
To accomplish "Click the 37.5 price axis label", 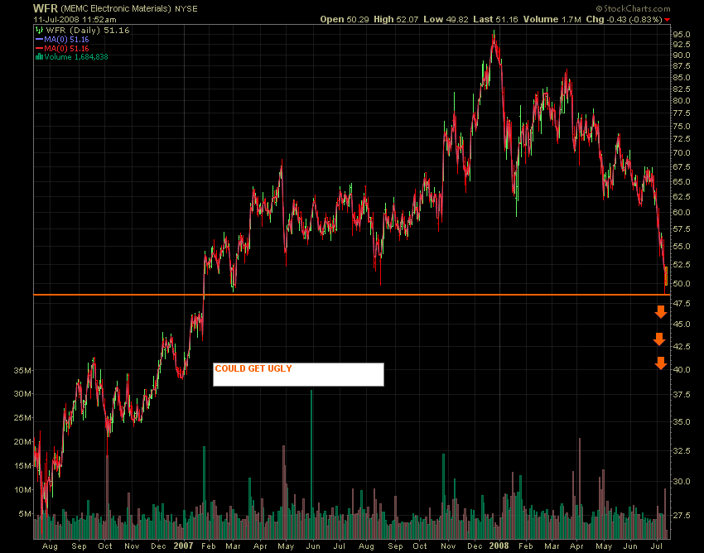I will [x=681, y=394].
